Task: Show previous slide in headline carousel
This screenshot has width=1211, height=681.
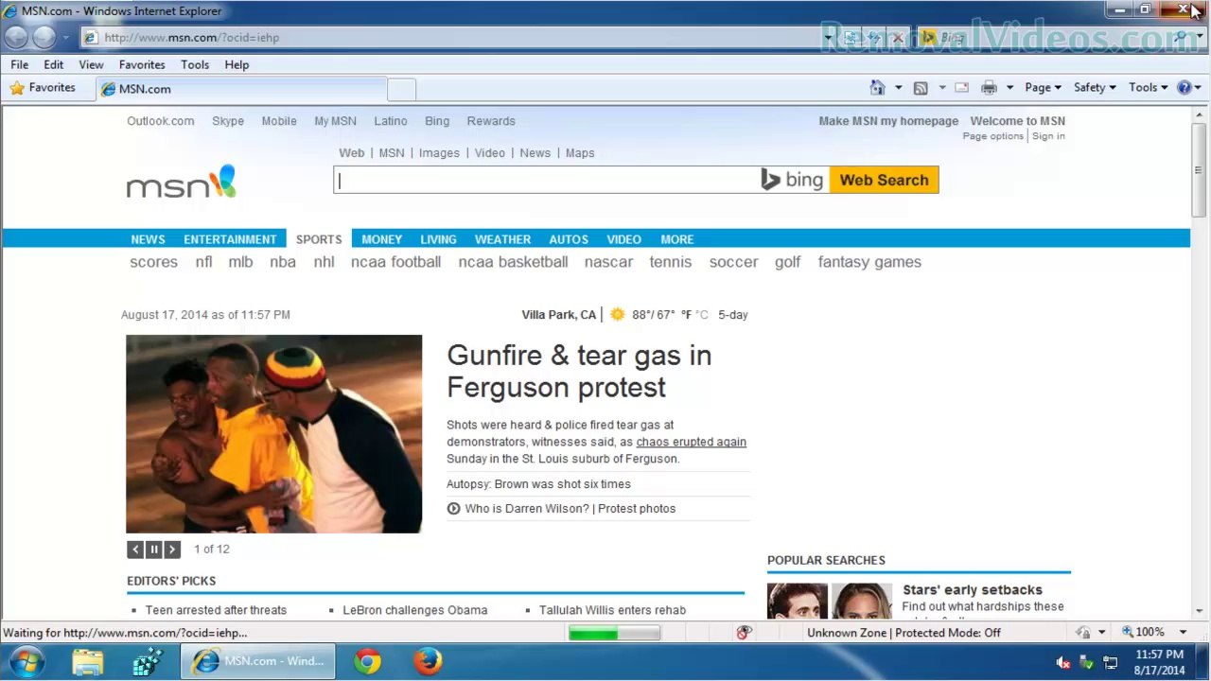Action: [x=135, y=550]
